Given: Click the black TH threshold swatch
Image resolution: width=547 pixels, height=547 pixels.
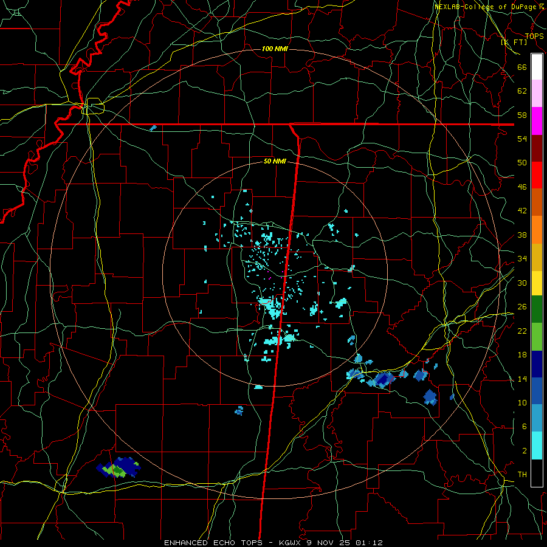Looking at the screenshot, I should click(537, 473).
